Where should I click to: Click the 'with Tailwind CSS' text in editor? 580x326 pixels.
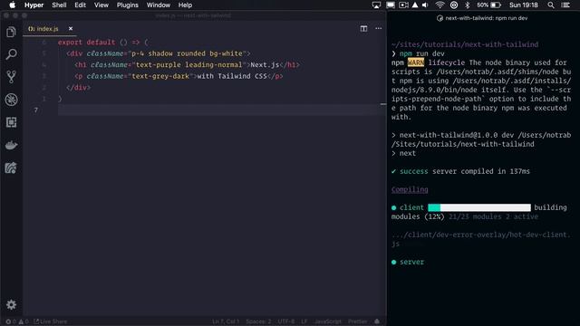[232, 76]
